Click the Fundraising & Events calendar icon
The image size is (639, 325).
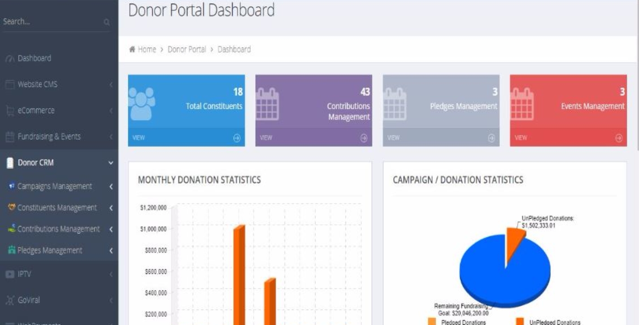click(x=10, y=137)
